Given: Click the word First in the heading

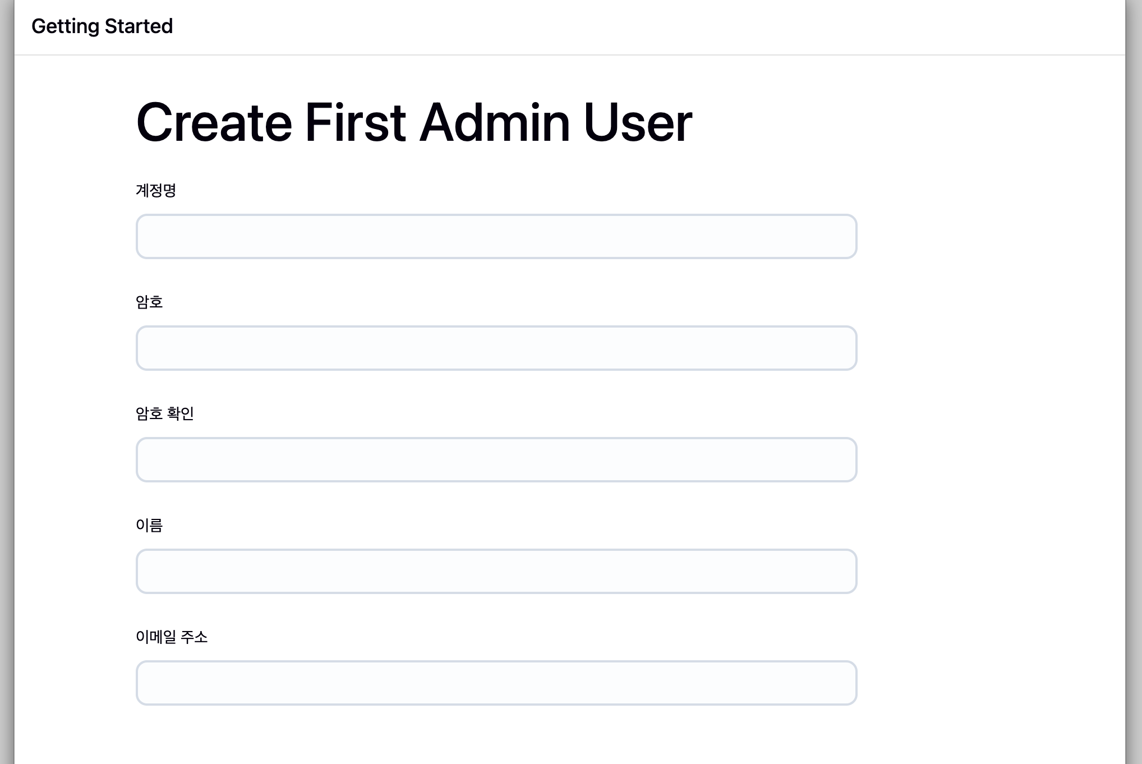Looking at the screenshot, I should tap(355, 123).
